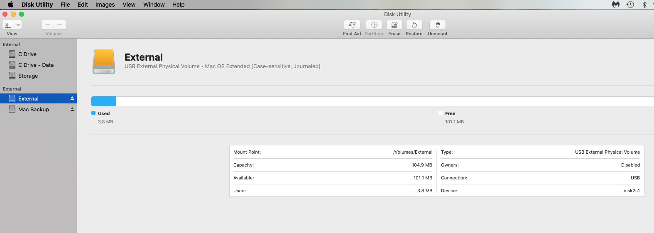The width and height of the screenshot is (654, 233).
Task: Unmount the External volume
Action: (438, 25)
